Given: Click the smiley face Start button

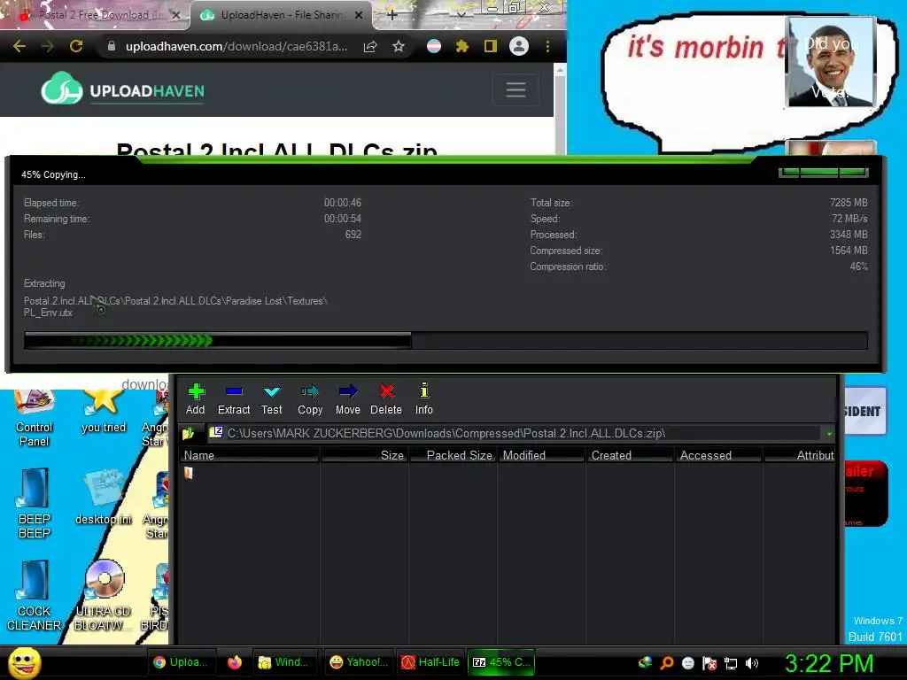Looking at the screenshot, I should pos(25,662).
